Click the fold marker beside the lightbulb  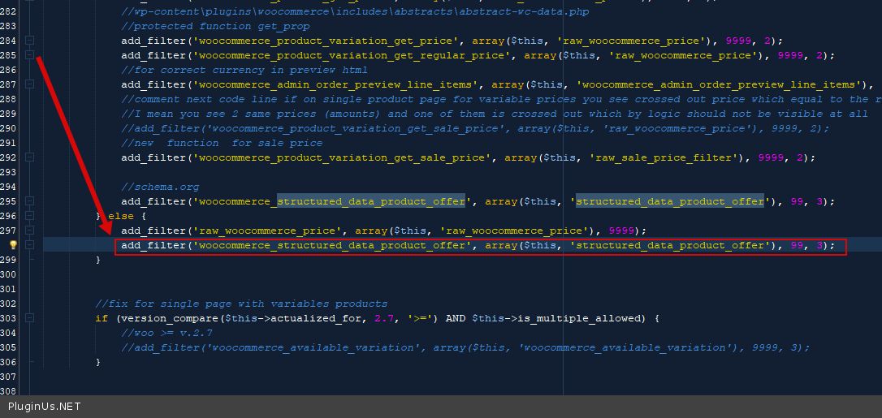tap(30, 245)
